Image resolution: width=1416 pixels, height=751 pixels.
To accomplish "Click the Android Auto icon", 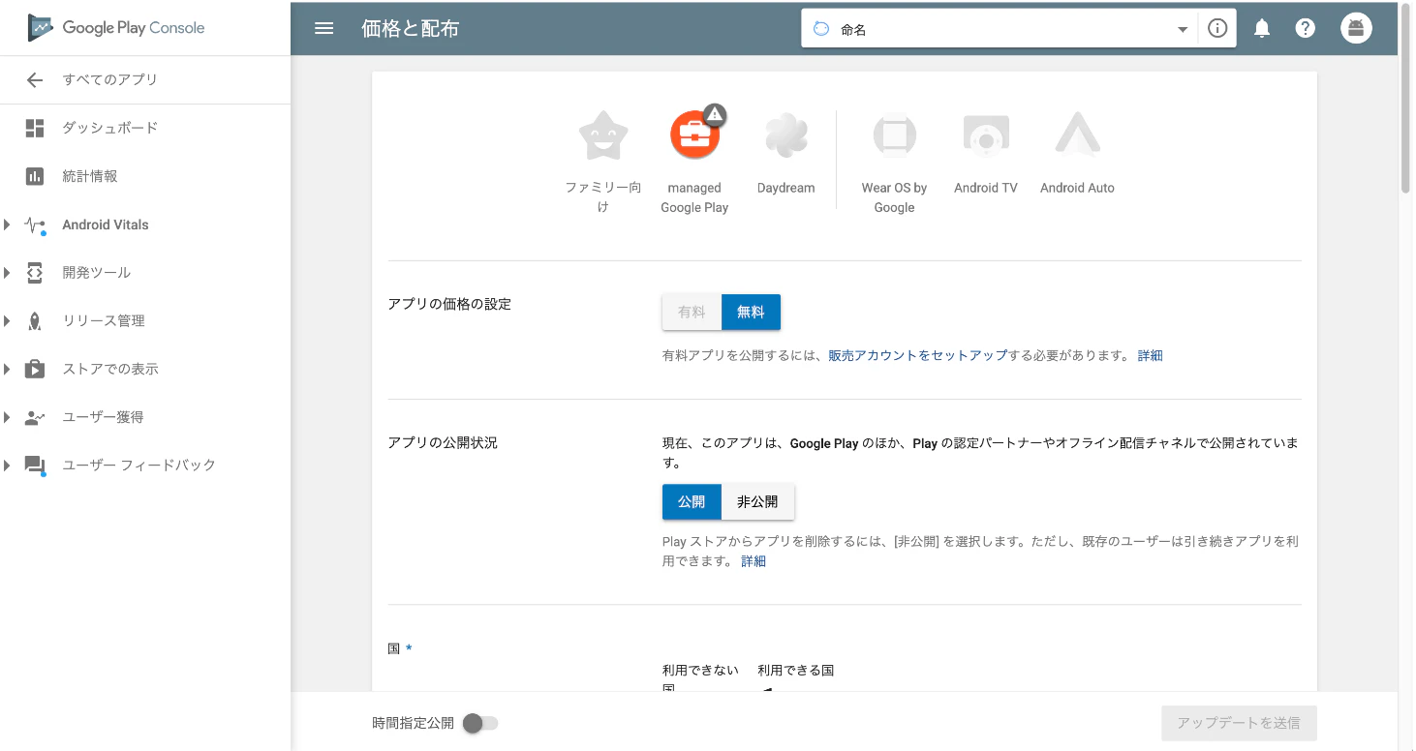I will [1077, 135].
